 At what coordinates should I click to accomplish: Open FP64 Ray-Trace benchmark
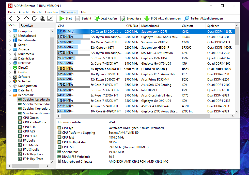(30, 159)
